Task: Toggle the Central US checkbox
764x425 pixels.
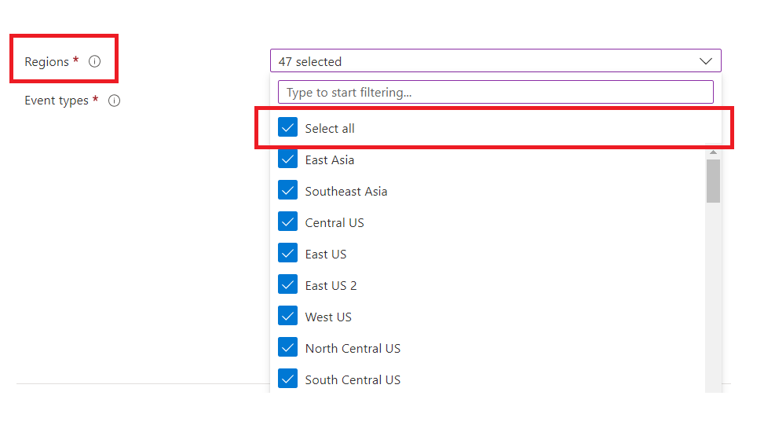Action: coord(288,222)
